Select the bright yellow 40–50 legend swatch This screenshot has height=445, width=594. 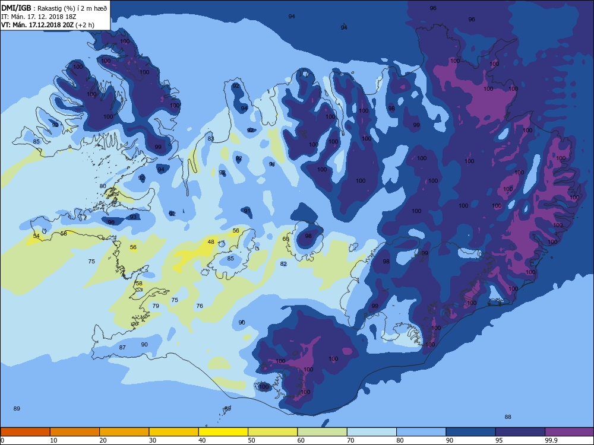point(223,432)
